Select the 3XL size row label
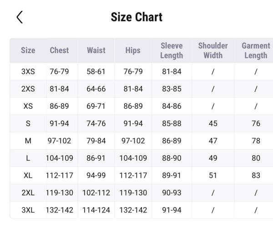This screenshot has width=273, height=235. click(28, 210)
